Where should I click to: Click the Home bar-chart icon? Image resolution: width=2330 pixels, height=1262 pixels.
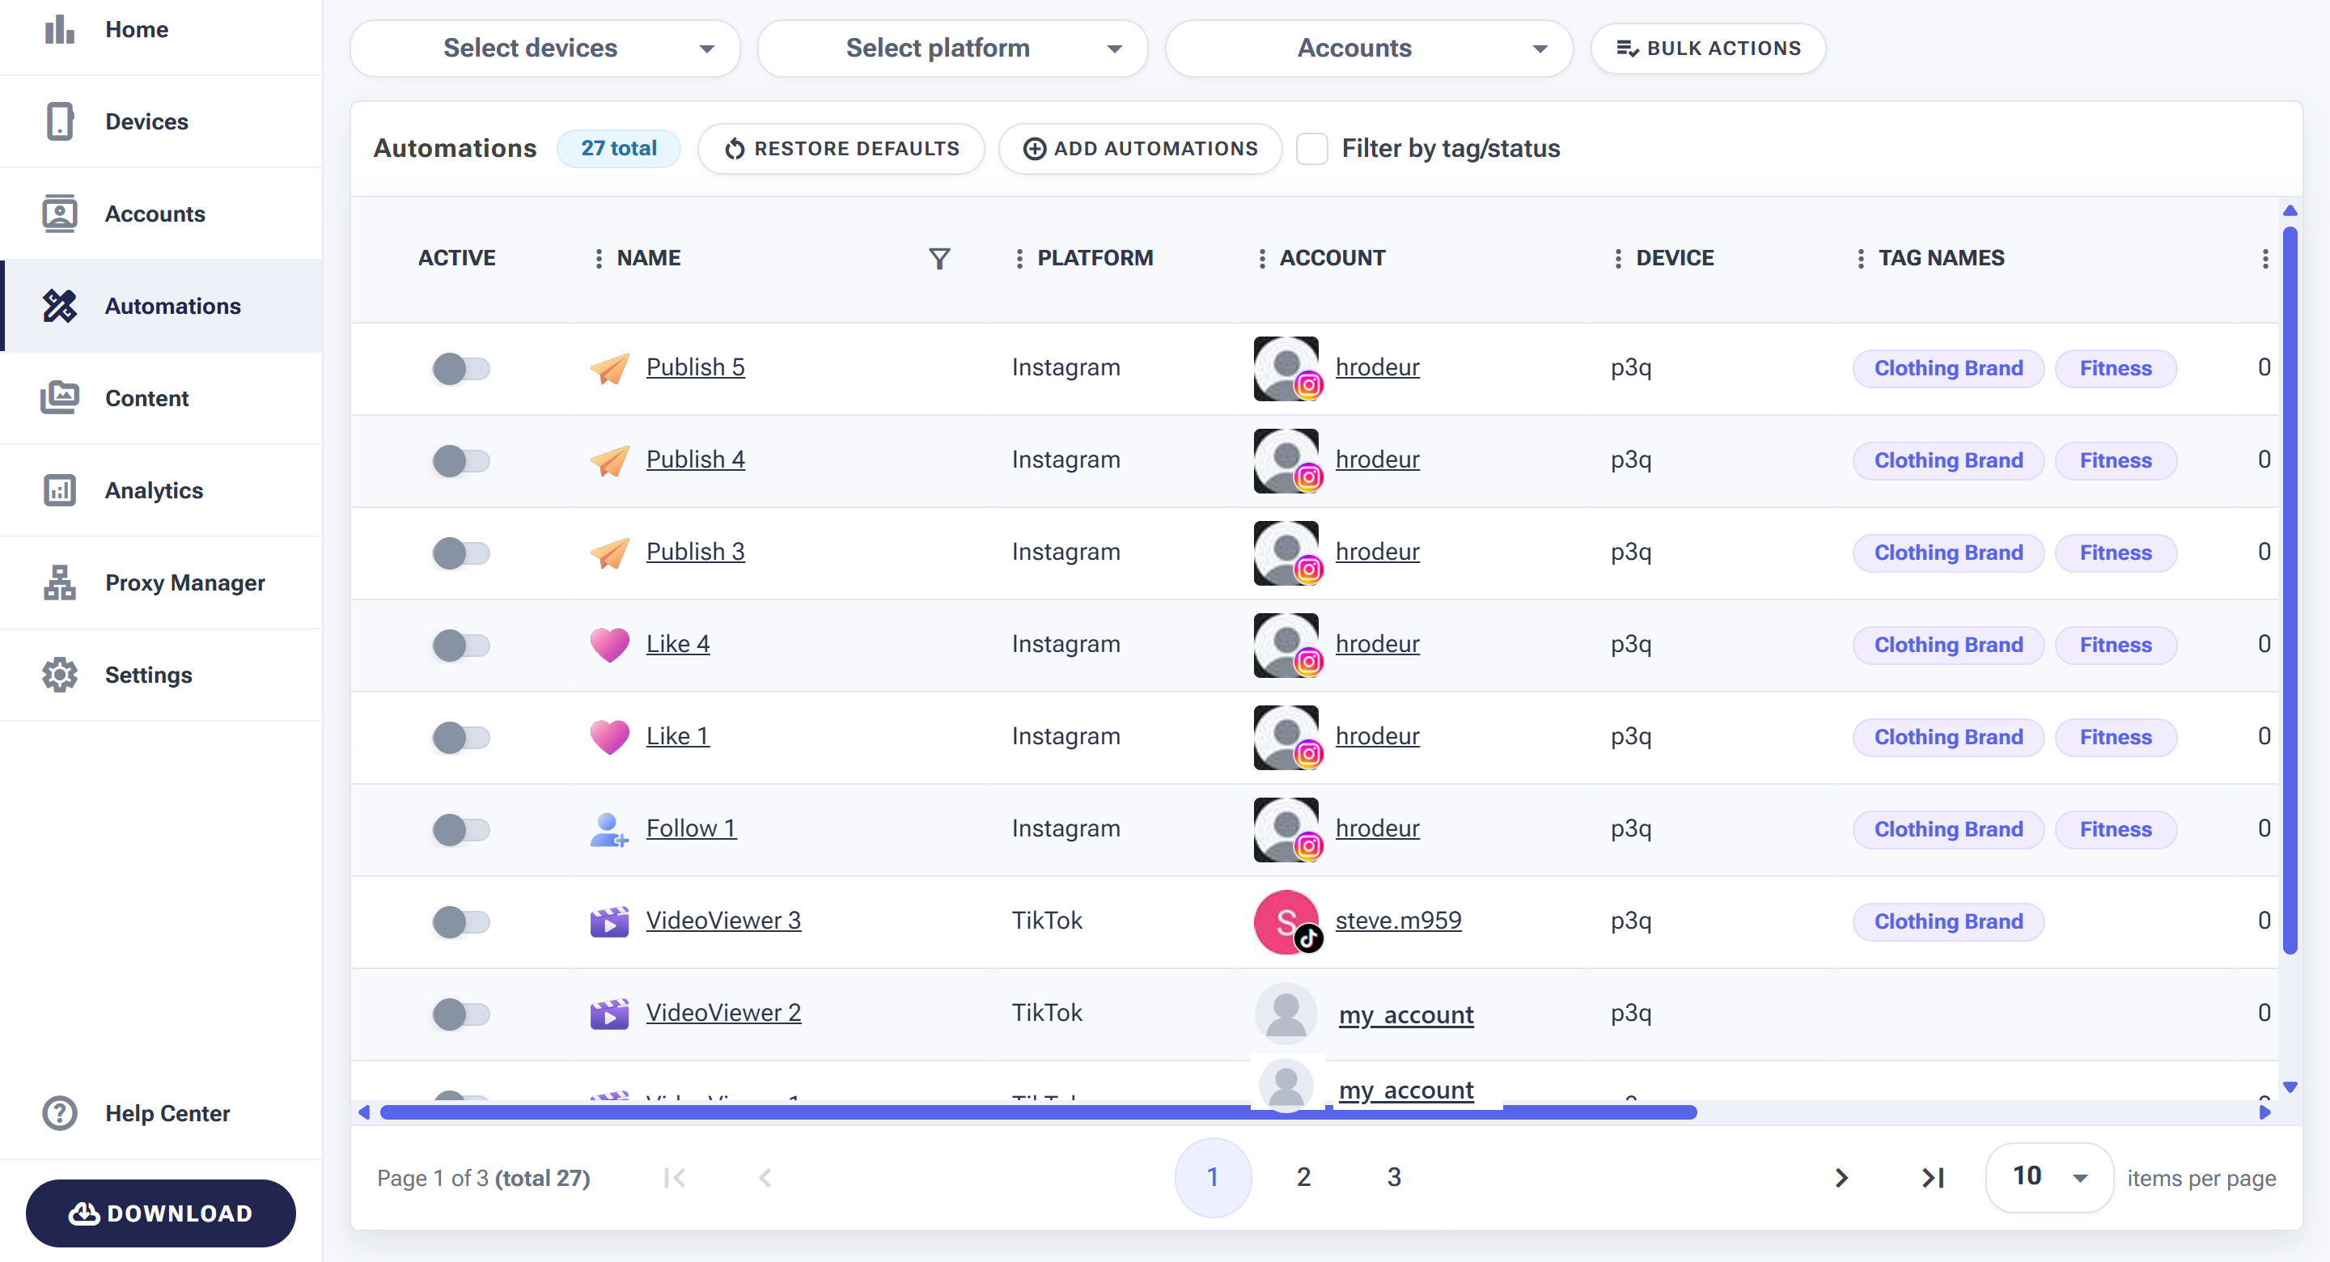[x=60, y=29]
